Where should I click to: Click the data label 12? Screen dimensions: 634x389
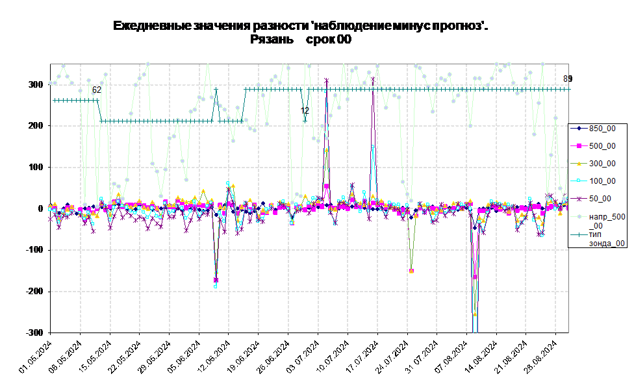pyautogui.click(x=305, y=110)
